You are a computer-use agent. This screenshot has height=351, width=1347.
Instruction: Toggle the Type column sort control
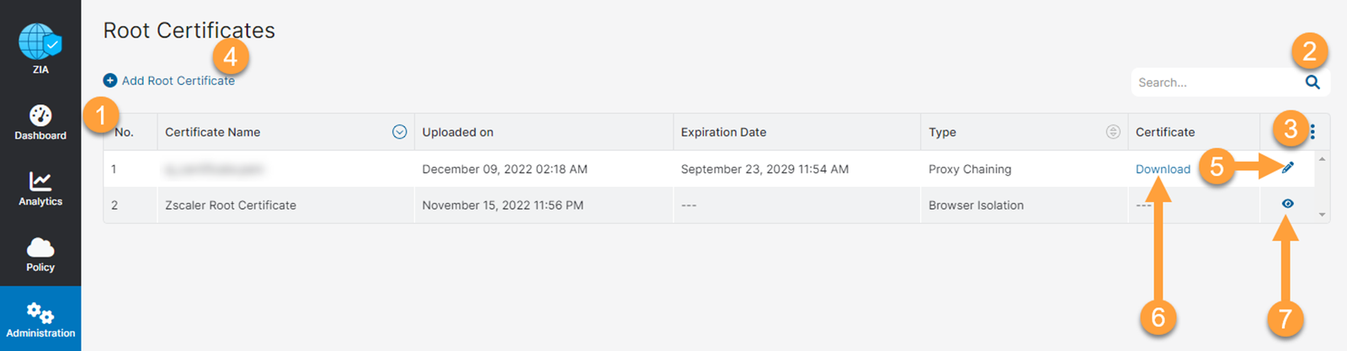click(1113, 132)
